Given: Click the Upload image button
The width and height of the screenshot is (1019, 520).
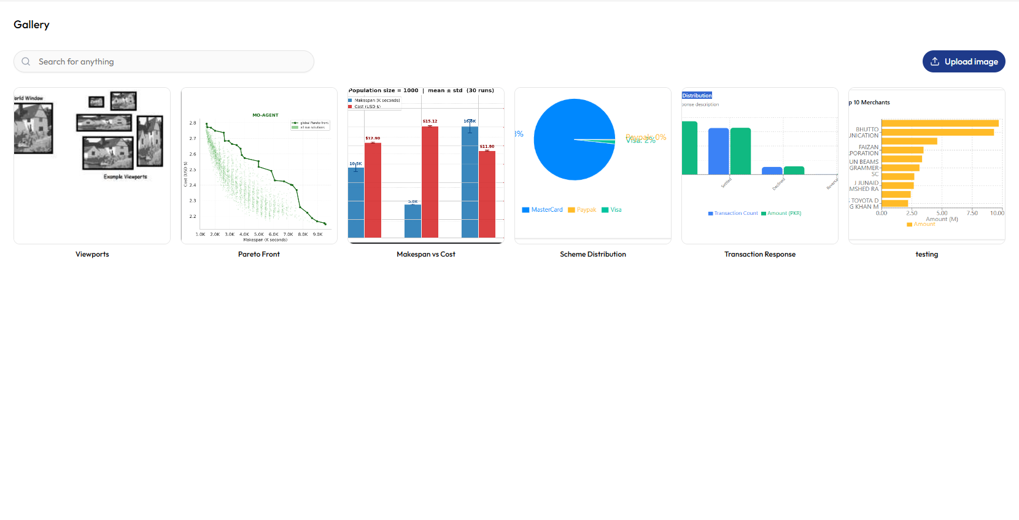Looking at the screenshot, I should (964, 61).
